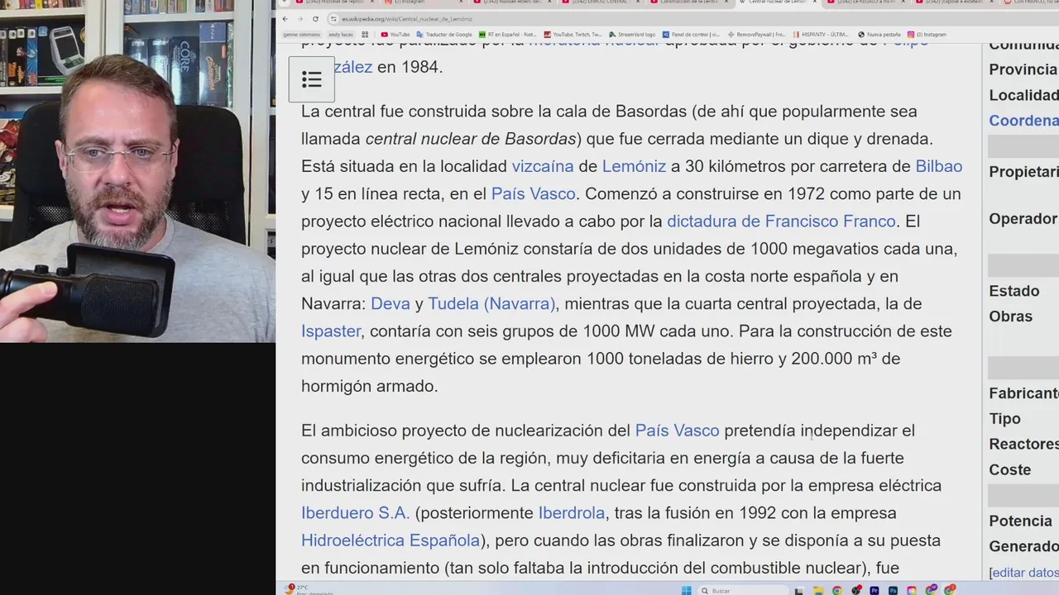Open RemovePaywall bookmark
Viewport: 1059px width, 595px height.
point(756,35)
